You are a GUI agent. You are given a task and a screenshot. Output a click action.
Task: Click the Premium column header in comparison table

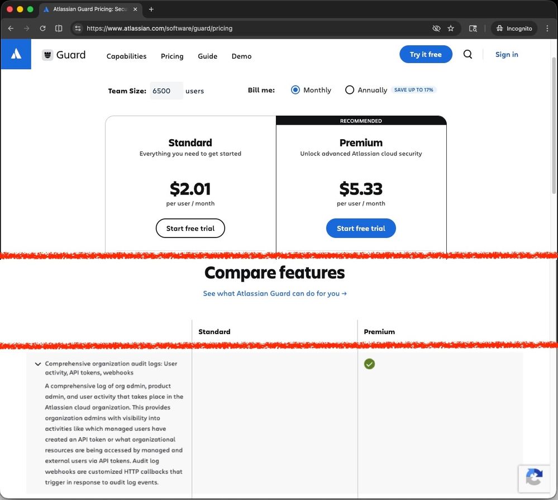tap(379, 332)
